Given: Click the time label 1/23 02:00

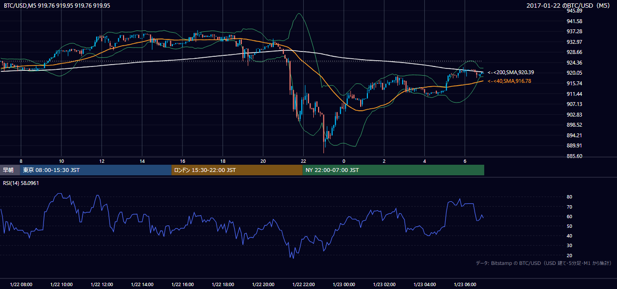Looking at the screenshot, I should (x=384, y=285).
